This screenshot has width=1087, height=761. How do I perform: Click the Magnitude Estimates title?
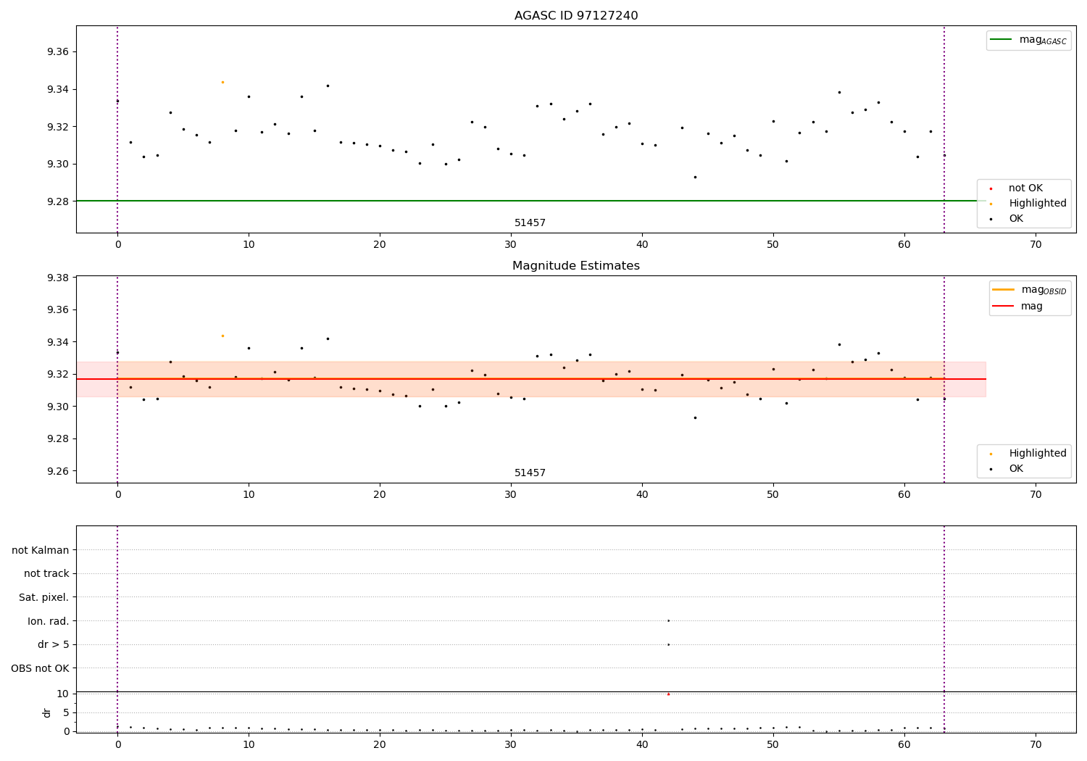pyautogui.click(x=576, y=266)
